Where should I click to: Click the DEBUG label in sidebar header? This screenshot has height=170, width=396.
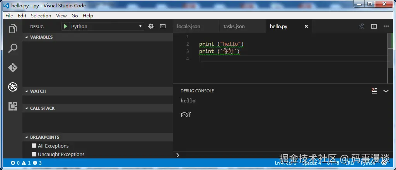(37, 27)
